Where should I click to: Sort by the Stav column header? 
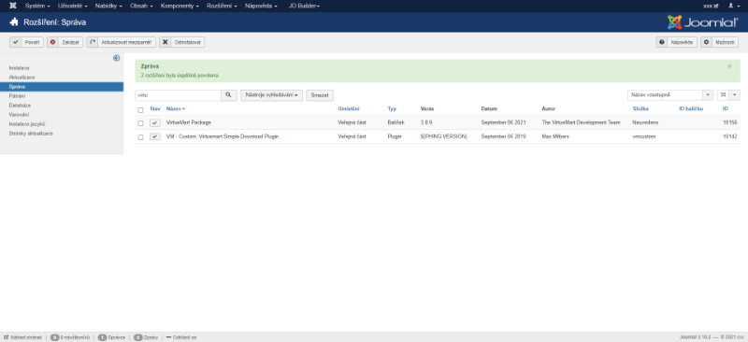click(x=155, y=108)
